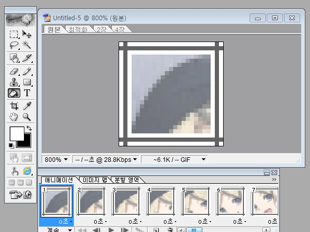
Task: Select animation frame 6 thumbnail
Action: click(x=230, y=201)
